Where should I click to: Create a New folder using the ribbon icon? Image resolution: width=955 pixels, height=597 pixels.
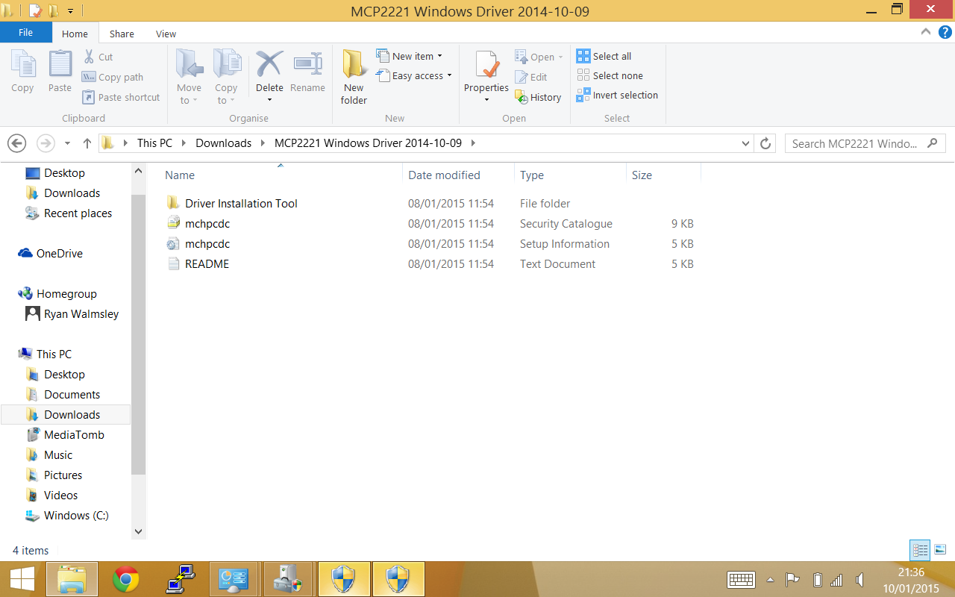(x=353, y=75)
